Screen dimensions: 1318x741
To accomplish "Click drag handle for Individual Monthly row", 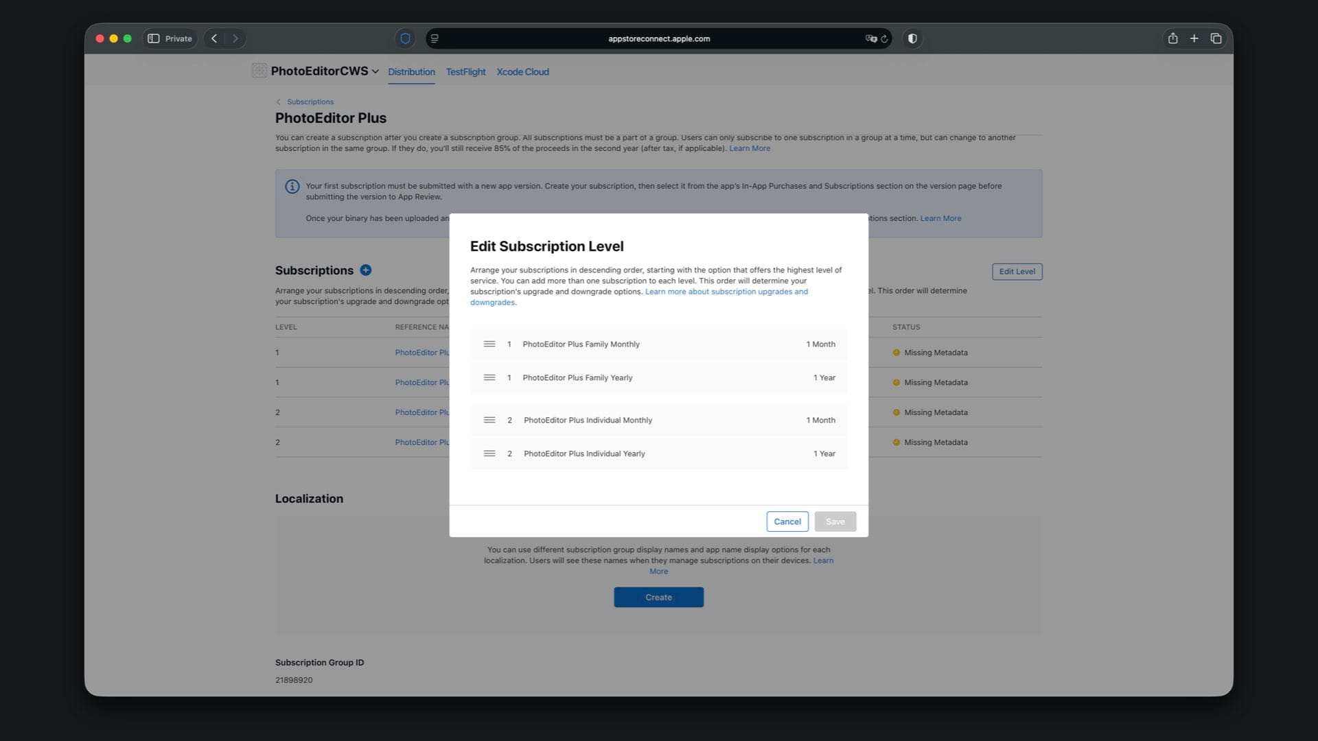I will point(489,420).
